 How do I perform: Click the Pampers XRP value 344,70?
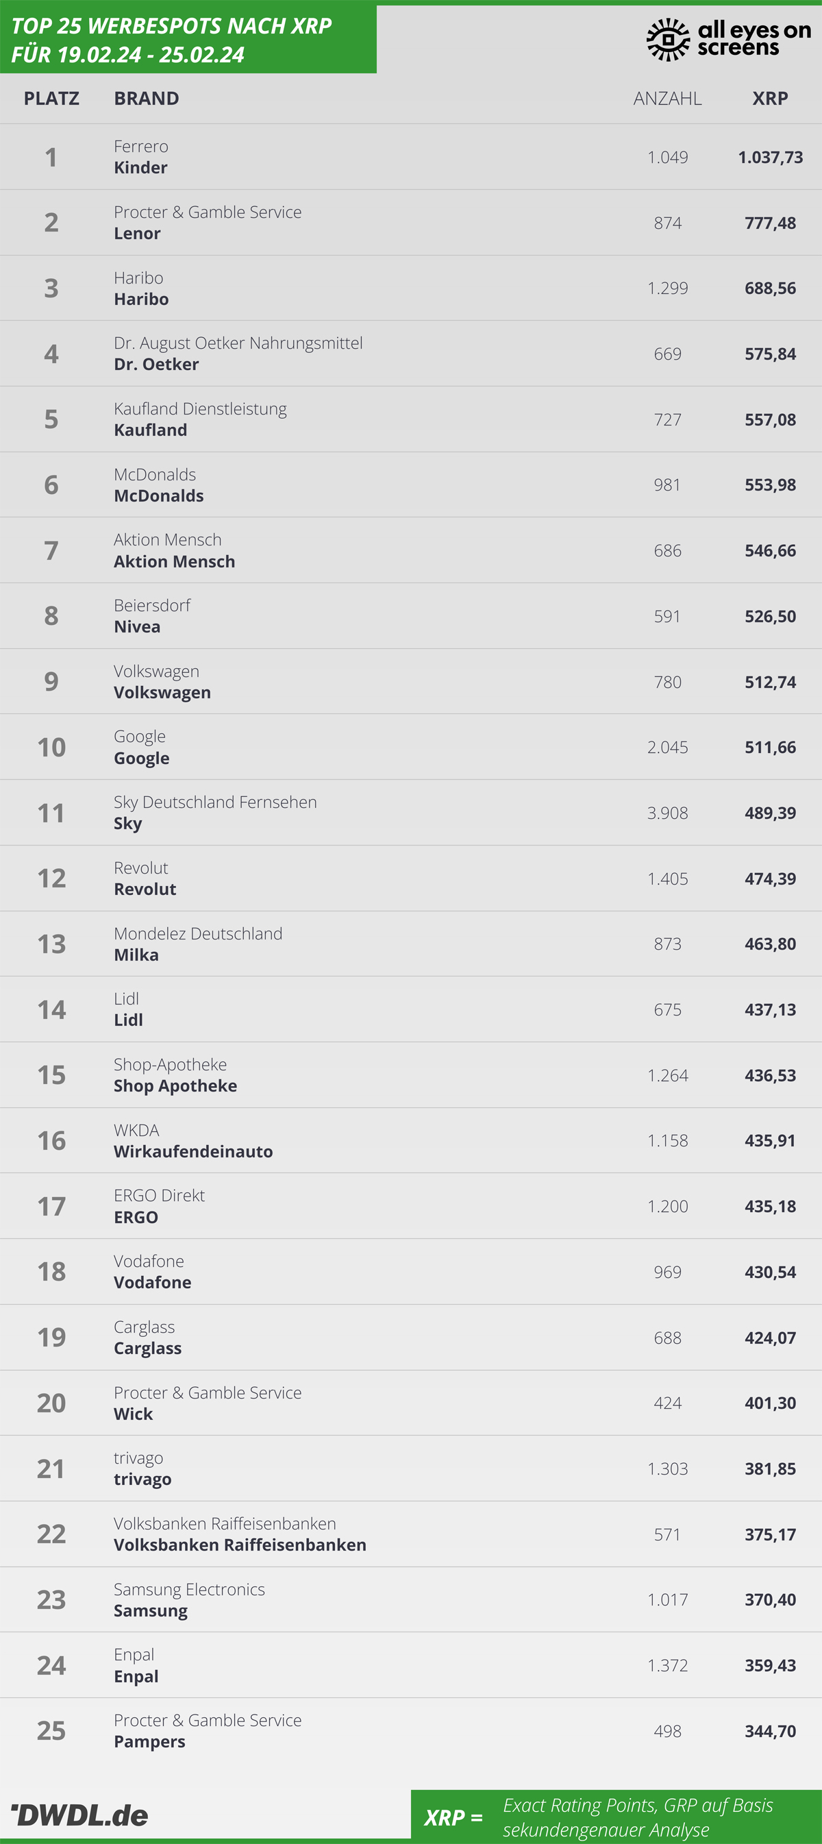coord(771,1731)
